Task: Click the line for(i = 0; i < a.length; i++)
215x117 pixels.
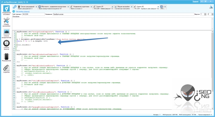Action: point(32,41)
